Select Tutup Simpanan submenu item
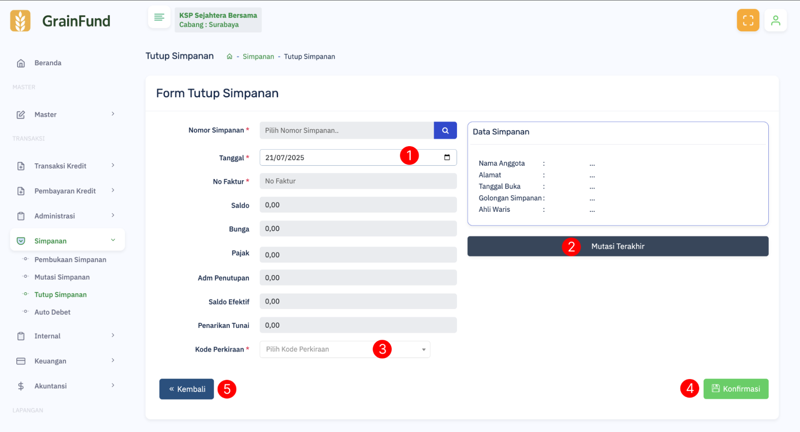 [x=60, y=295]
